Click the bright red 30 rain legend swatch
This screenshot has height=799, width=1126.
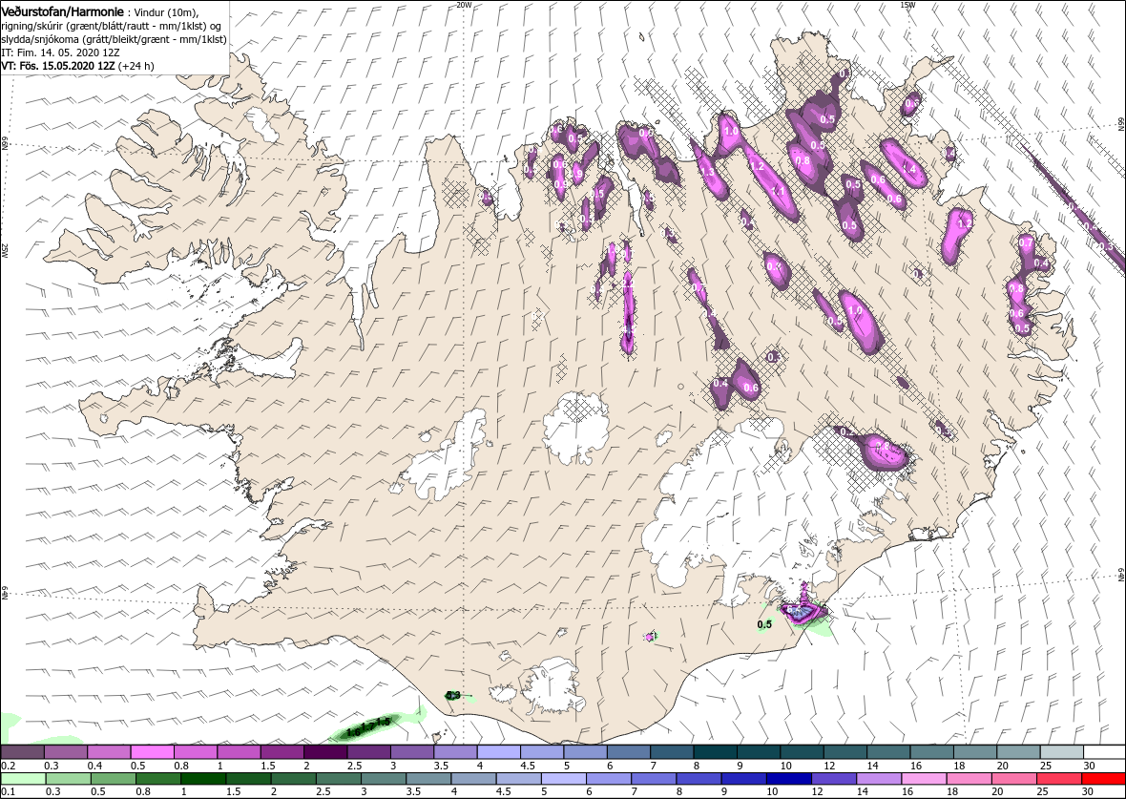tap(1103, 779)
